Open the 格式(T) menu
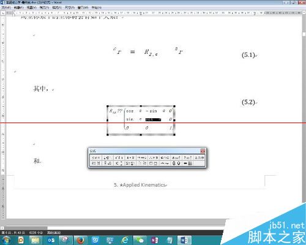The height and width of the screenshot is (245, 306). click(x=44, y=7)
